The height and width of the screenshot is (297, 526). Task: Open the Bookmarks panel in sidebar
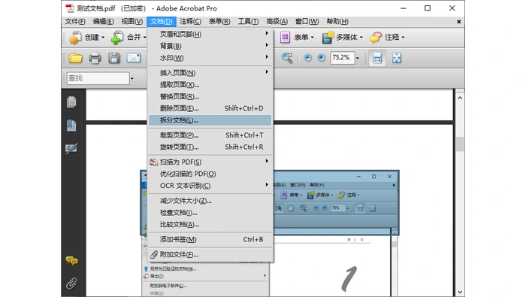71,126
